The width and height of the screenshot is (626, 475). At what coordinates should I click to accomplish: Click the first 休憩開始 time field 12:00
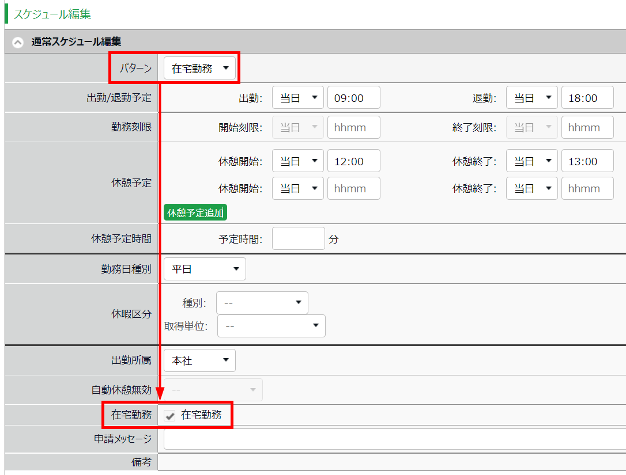pyautogui.click(x=353, y=161)
